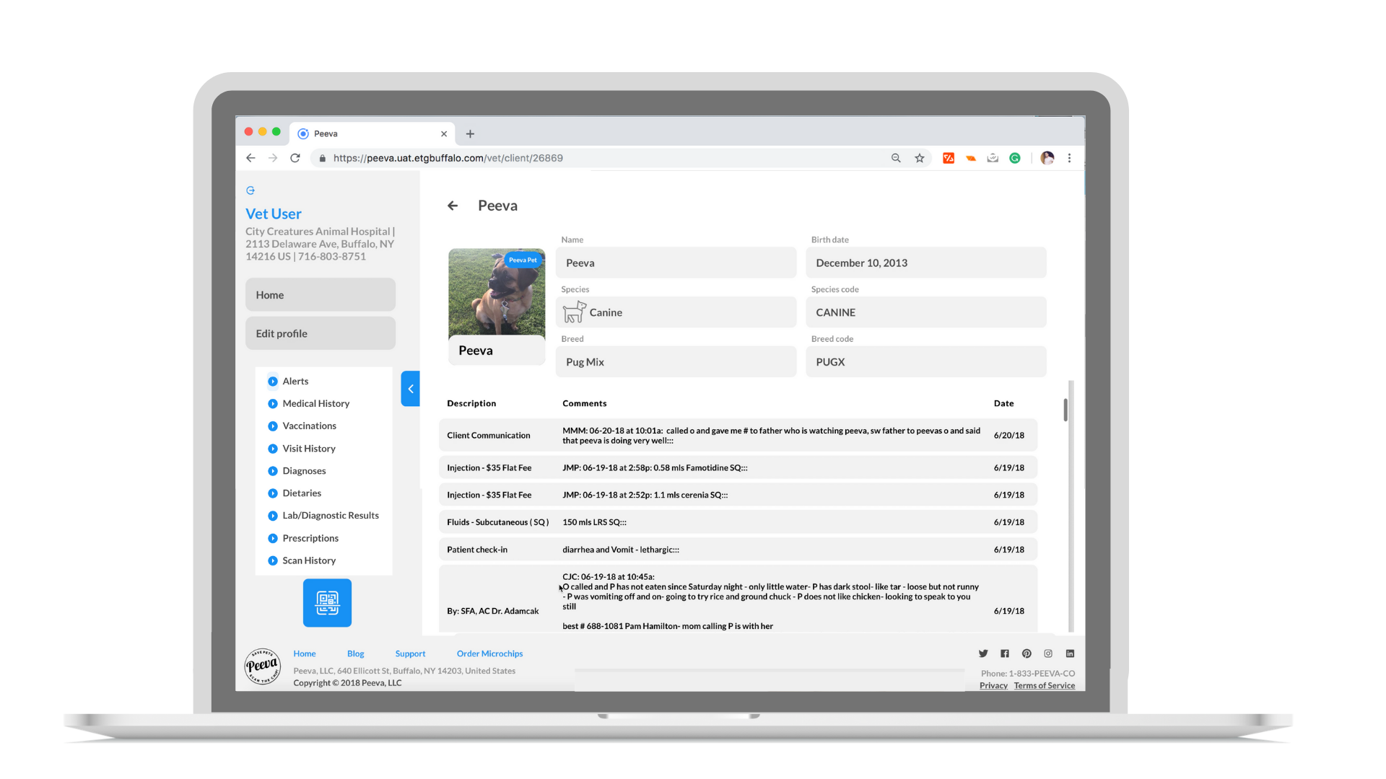This screenshot has height=779, width=1386.
Task: Click the Comments column header
Action: [x=584, y=403]
